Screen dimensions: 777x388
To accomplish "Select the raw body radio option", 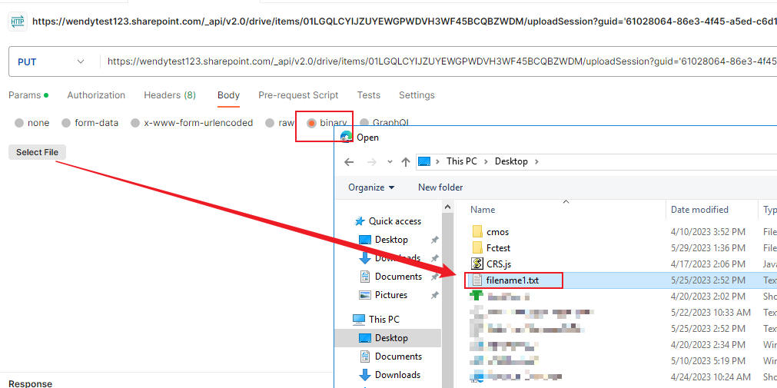I will [270, 124].
